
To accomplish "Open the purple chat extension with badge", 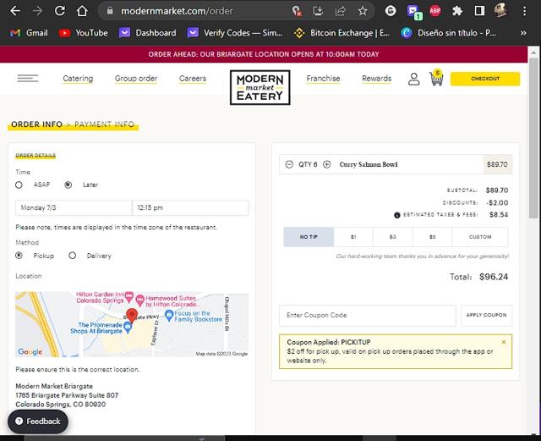I will [x=413, y=12].
